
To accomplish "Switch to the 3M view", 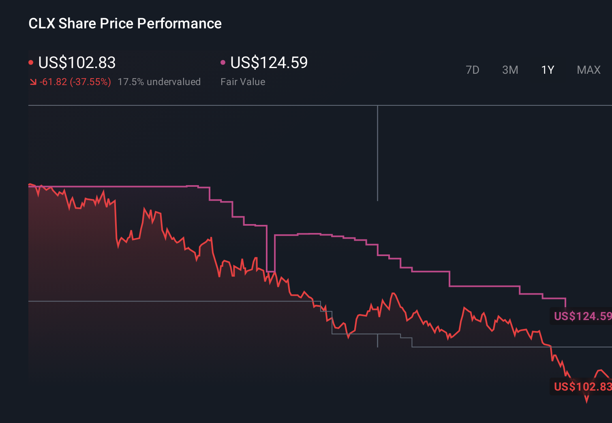I will 510,70.
